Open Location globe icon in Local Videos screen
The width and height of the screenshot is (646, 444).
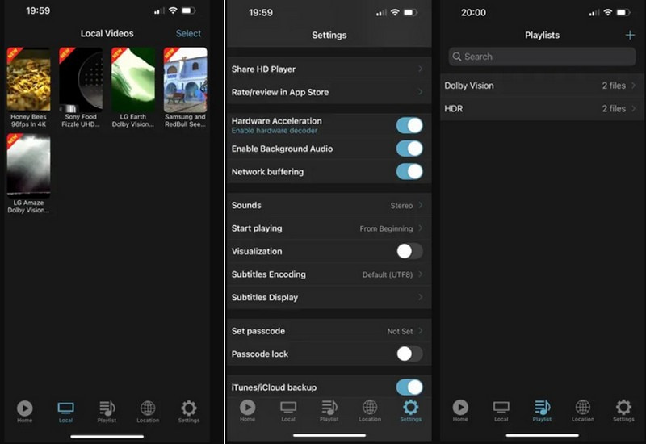(x=148, y=408)
